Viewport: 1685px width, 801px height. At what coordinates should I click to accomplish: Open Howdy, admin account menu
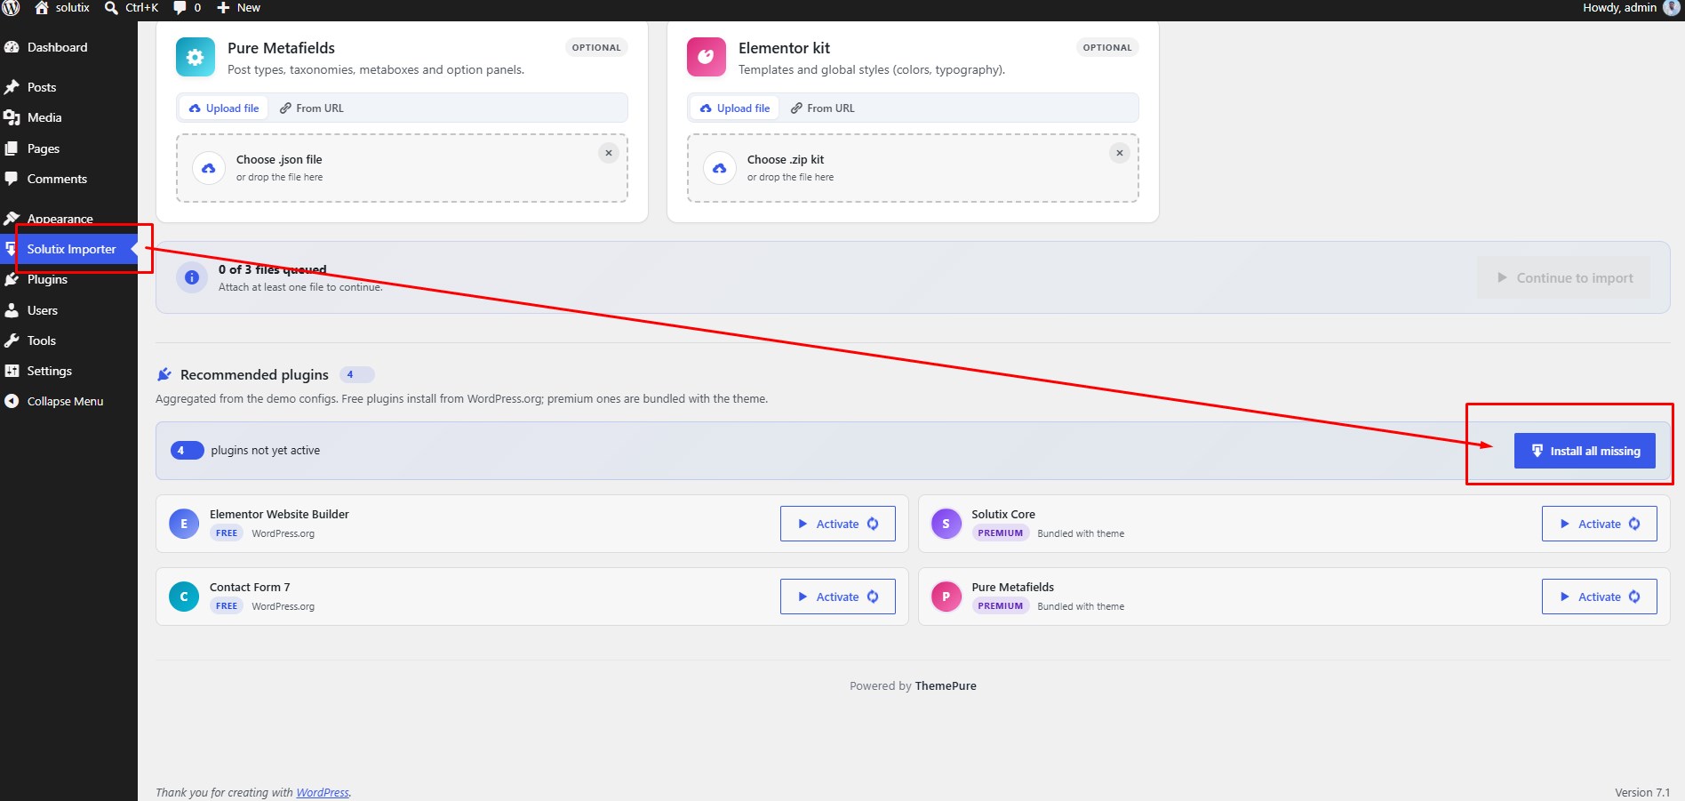[x=1631, y=8]
